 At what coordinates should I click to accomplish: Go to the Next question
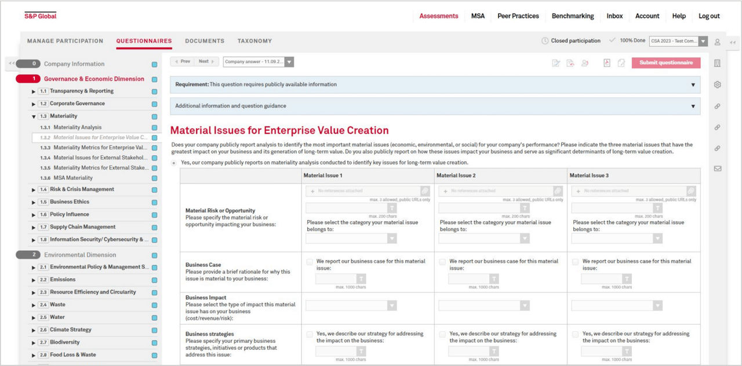point(206,61)
